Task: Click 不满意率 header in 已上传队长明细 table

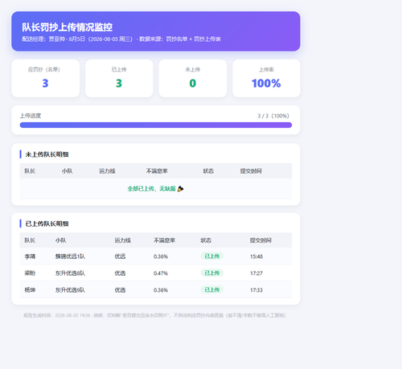Action: pyautogui.click(x=164, y=240)
